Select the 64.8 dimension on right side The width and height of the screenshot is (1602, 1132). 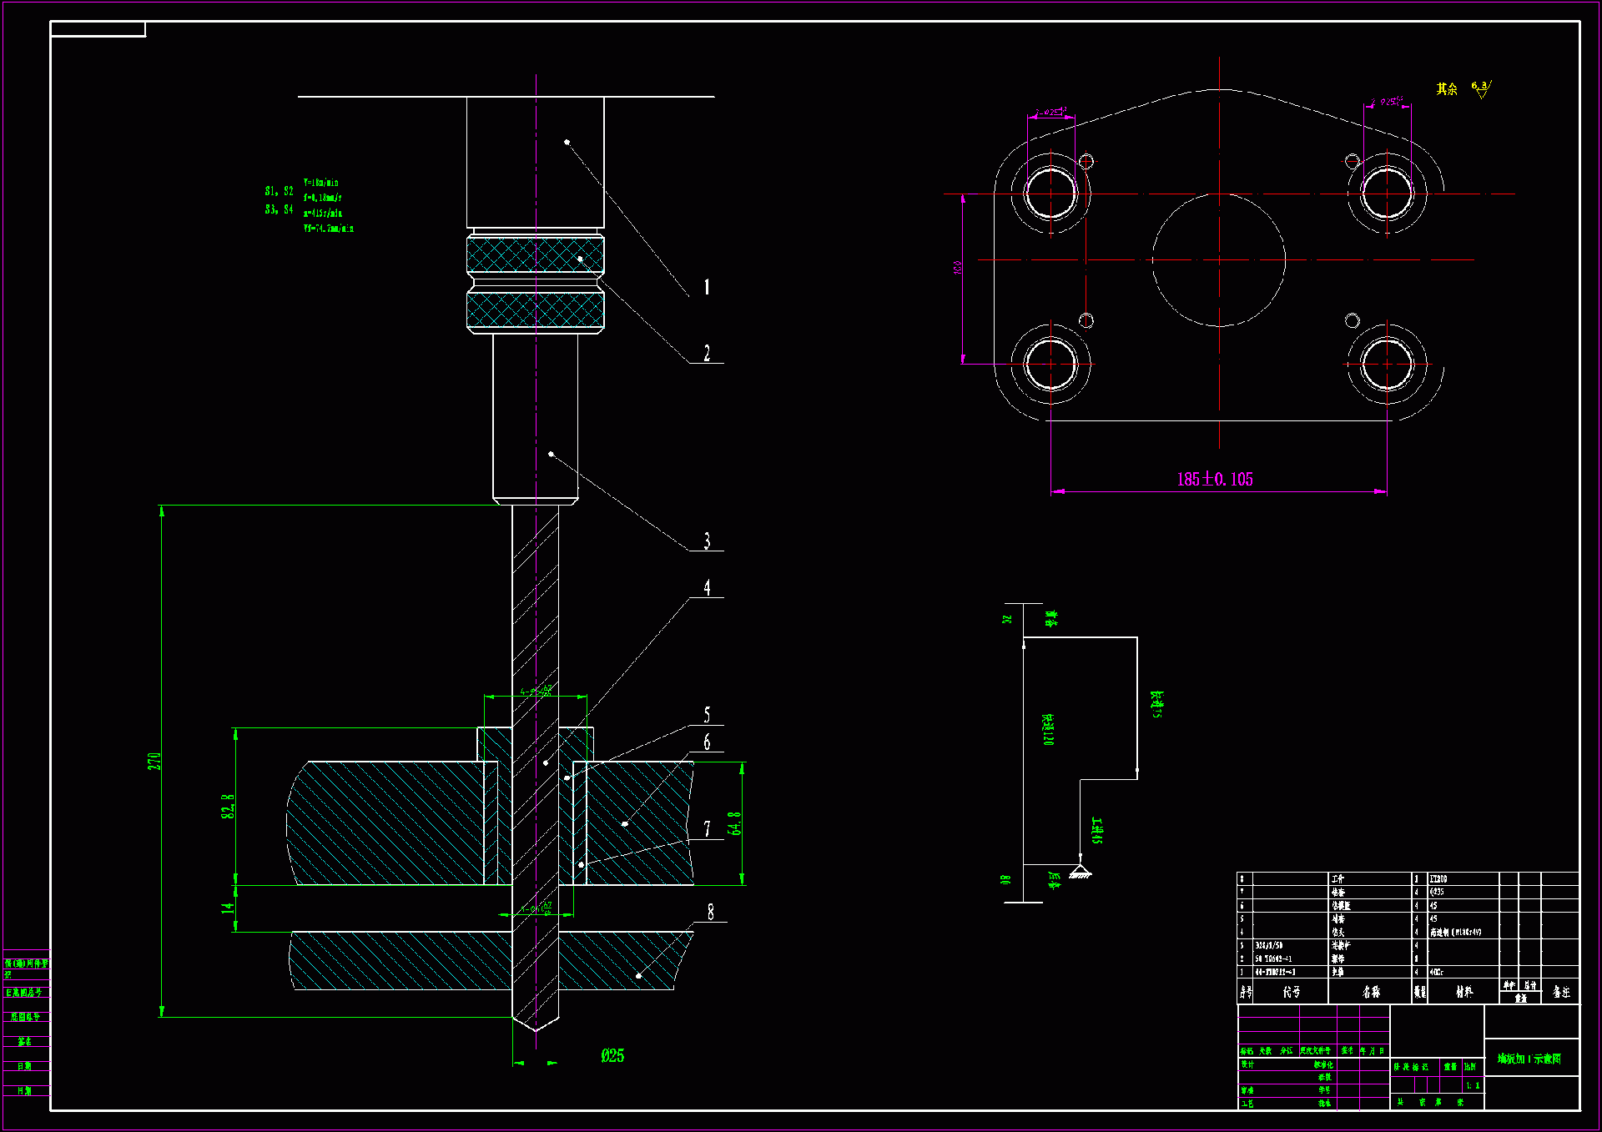pos(734,823)
